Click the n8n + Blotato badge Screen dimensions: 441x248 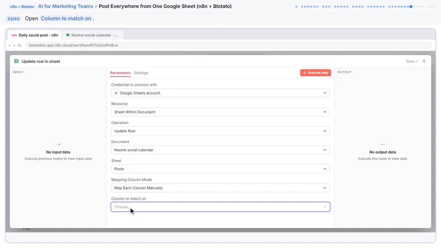pos(21,7)
